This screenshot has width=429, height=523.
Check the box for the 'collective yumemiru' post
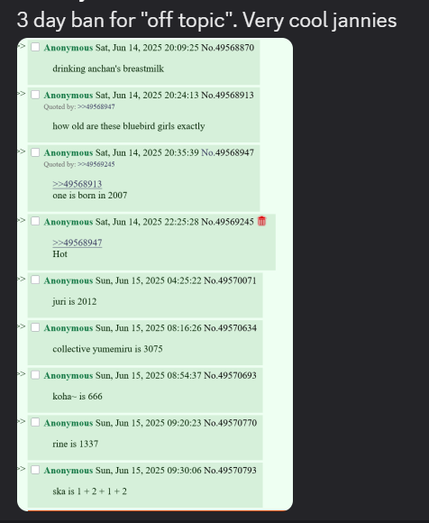(x=35, y=327)
